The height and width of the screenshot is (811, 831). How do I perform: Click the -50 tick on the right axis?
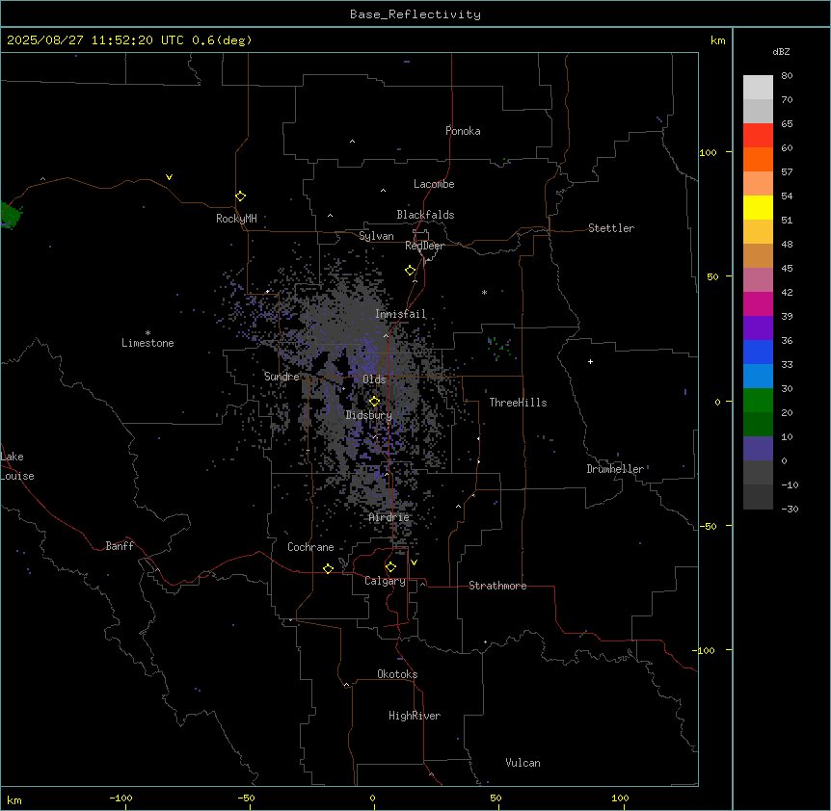tap(707, 526)
